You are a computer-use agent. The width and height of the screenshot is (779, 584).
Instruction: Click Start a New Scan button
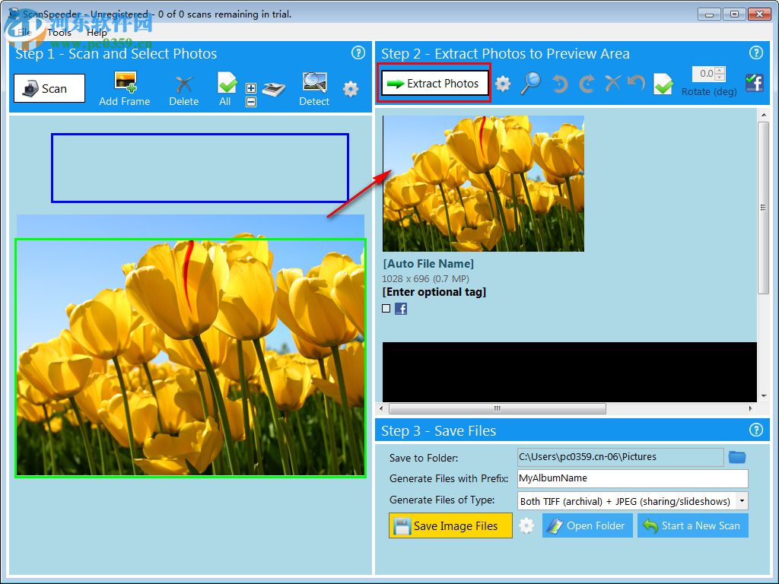(692, 525)
